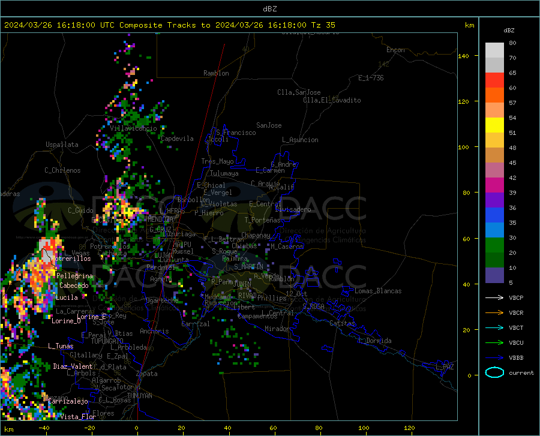Click the blue VBBB arrow legend icon
The height and width of the screenshot is (436, 540).
click(494, 358)
